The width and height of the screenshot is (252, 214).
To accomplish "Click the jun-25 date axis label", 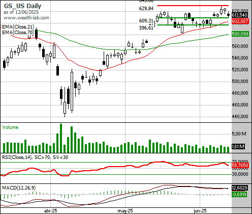I will point(200,211).
